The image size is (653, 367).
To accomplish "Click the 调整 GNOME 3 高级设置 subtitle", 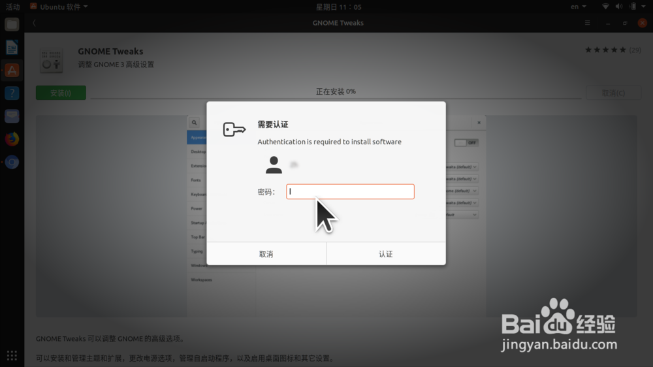I will pyautogui.click(x=116, y=65).
